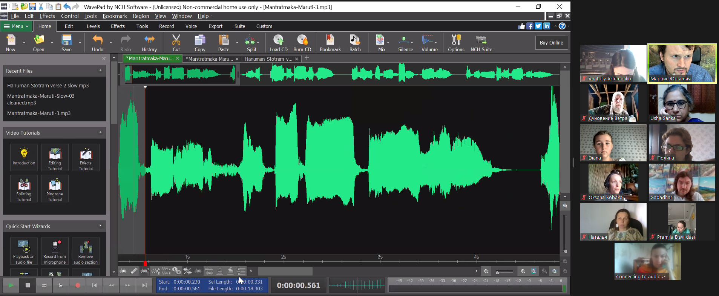The width and height of the screenshot is (719, 296).
Task: Add a Bookmark using toolbar icon
Action: pos(330,40)
